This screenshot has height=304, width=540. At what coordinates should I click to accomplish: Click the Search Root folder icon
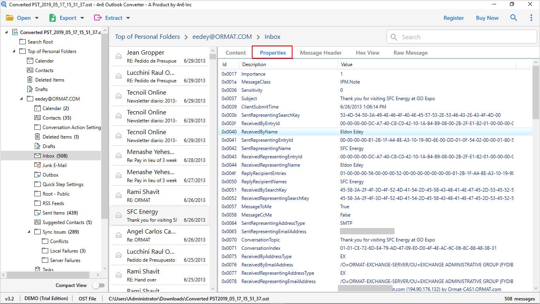tap(23, 42)
